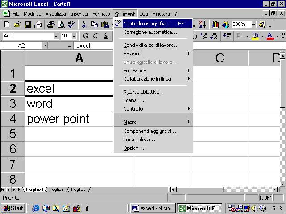Open the Protezione submenu entry
The height and width of the screenshot is (214, 286).
pos(153,70)
